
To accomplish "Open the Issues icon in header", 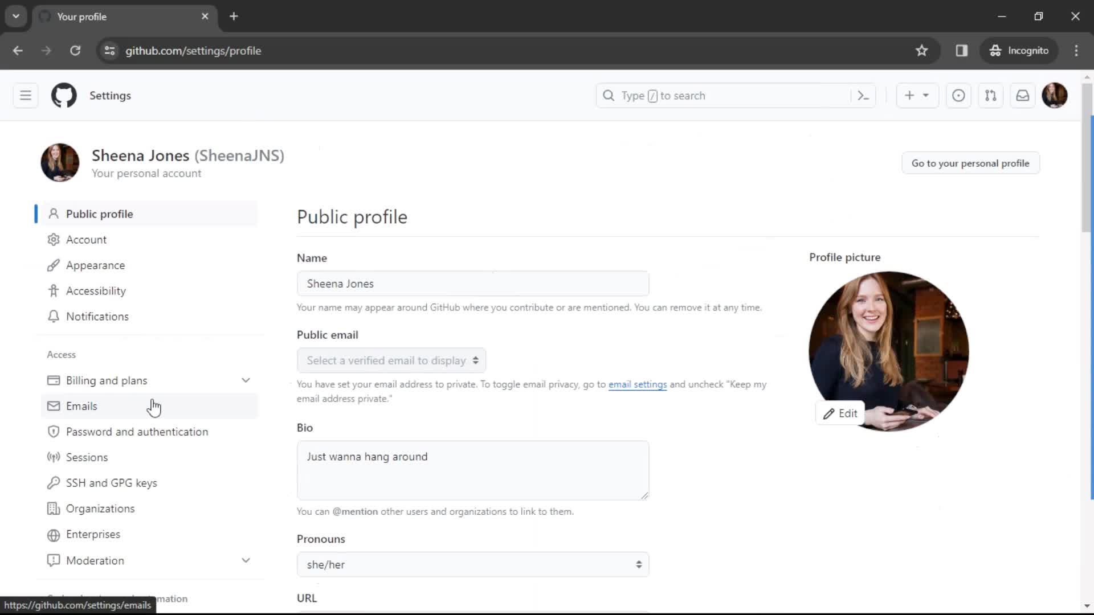I will coord(958,96).
